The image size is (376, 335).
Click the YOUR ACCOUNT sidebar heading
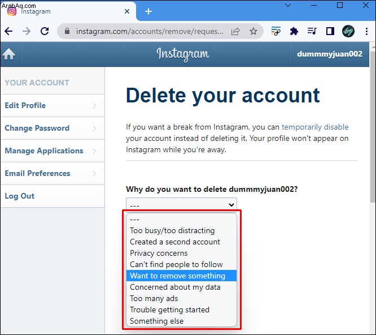click(x=37, y=83)
